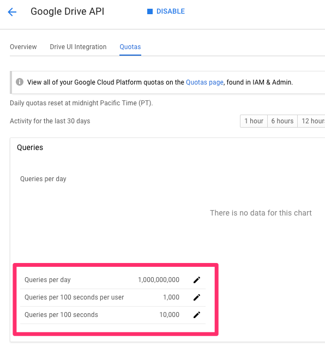Select the 12 hours time range
Image resolution: width=325 pixels, height=359 pixels.
[x=311, y=121]
